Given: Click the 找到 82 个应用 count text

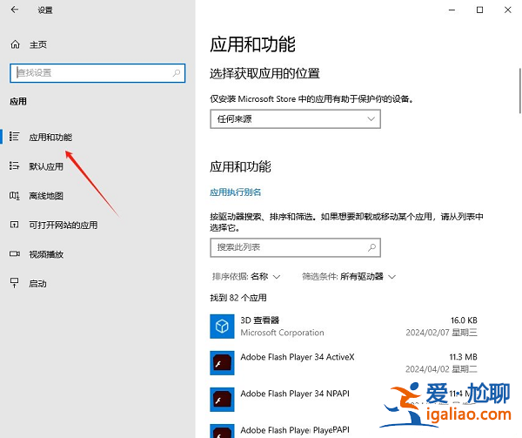Looking at the screenshot, I should [x=238, y=298].
